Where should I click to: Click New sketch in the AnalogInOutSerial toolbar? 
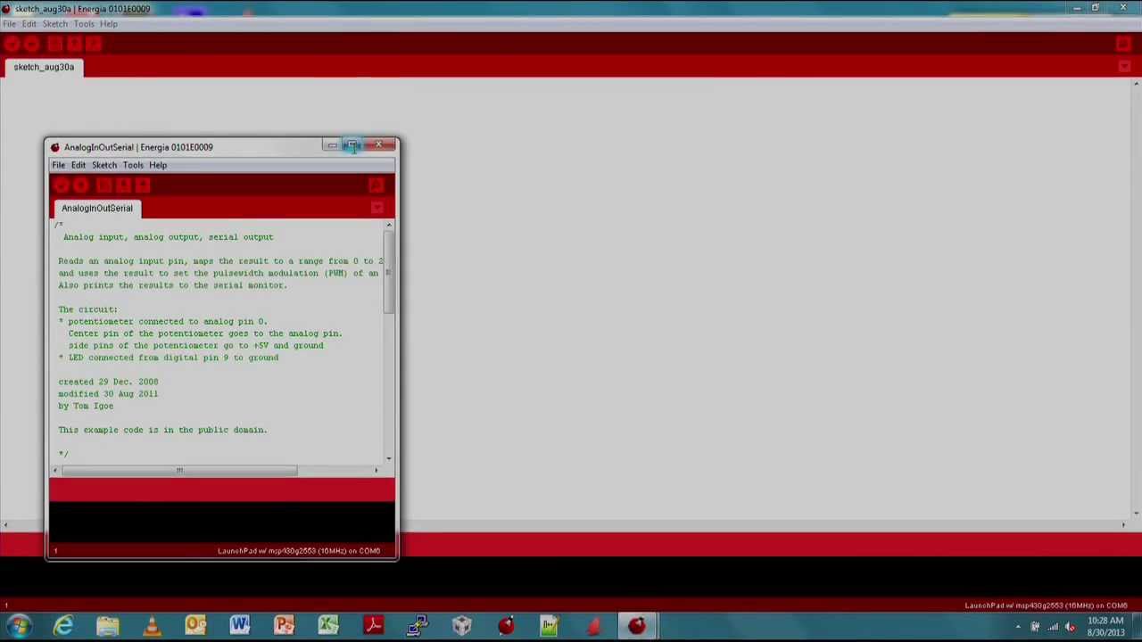(x=103, y=185)
